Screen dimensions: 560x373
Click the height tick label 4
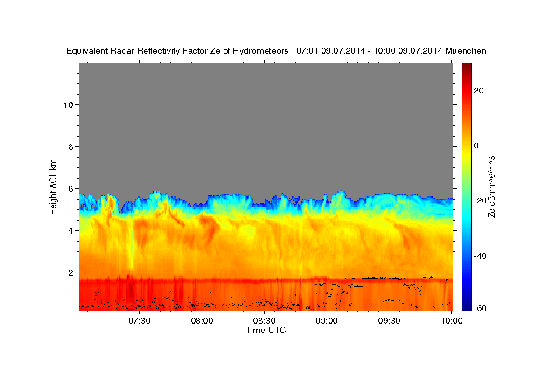point(71,231)
